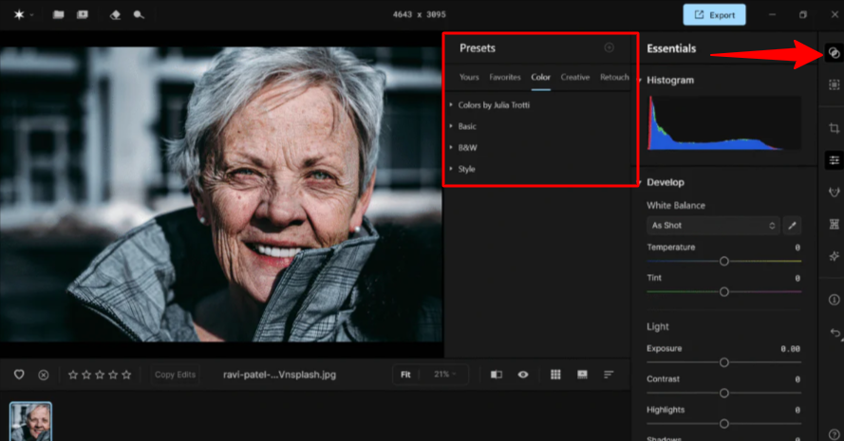Open the Presets panel icon in right sidebar

(833, 53)
